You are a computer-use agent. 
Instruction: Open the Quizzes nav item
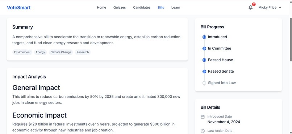120,8
